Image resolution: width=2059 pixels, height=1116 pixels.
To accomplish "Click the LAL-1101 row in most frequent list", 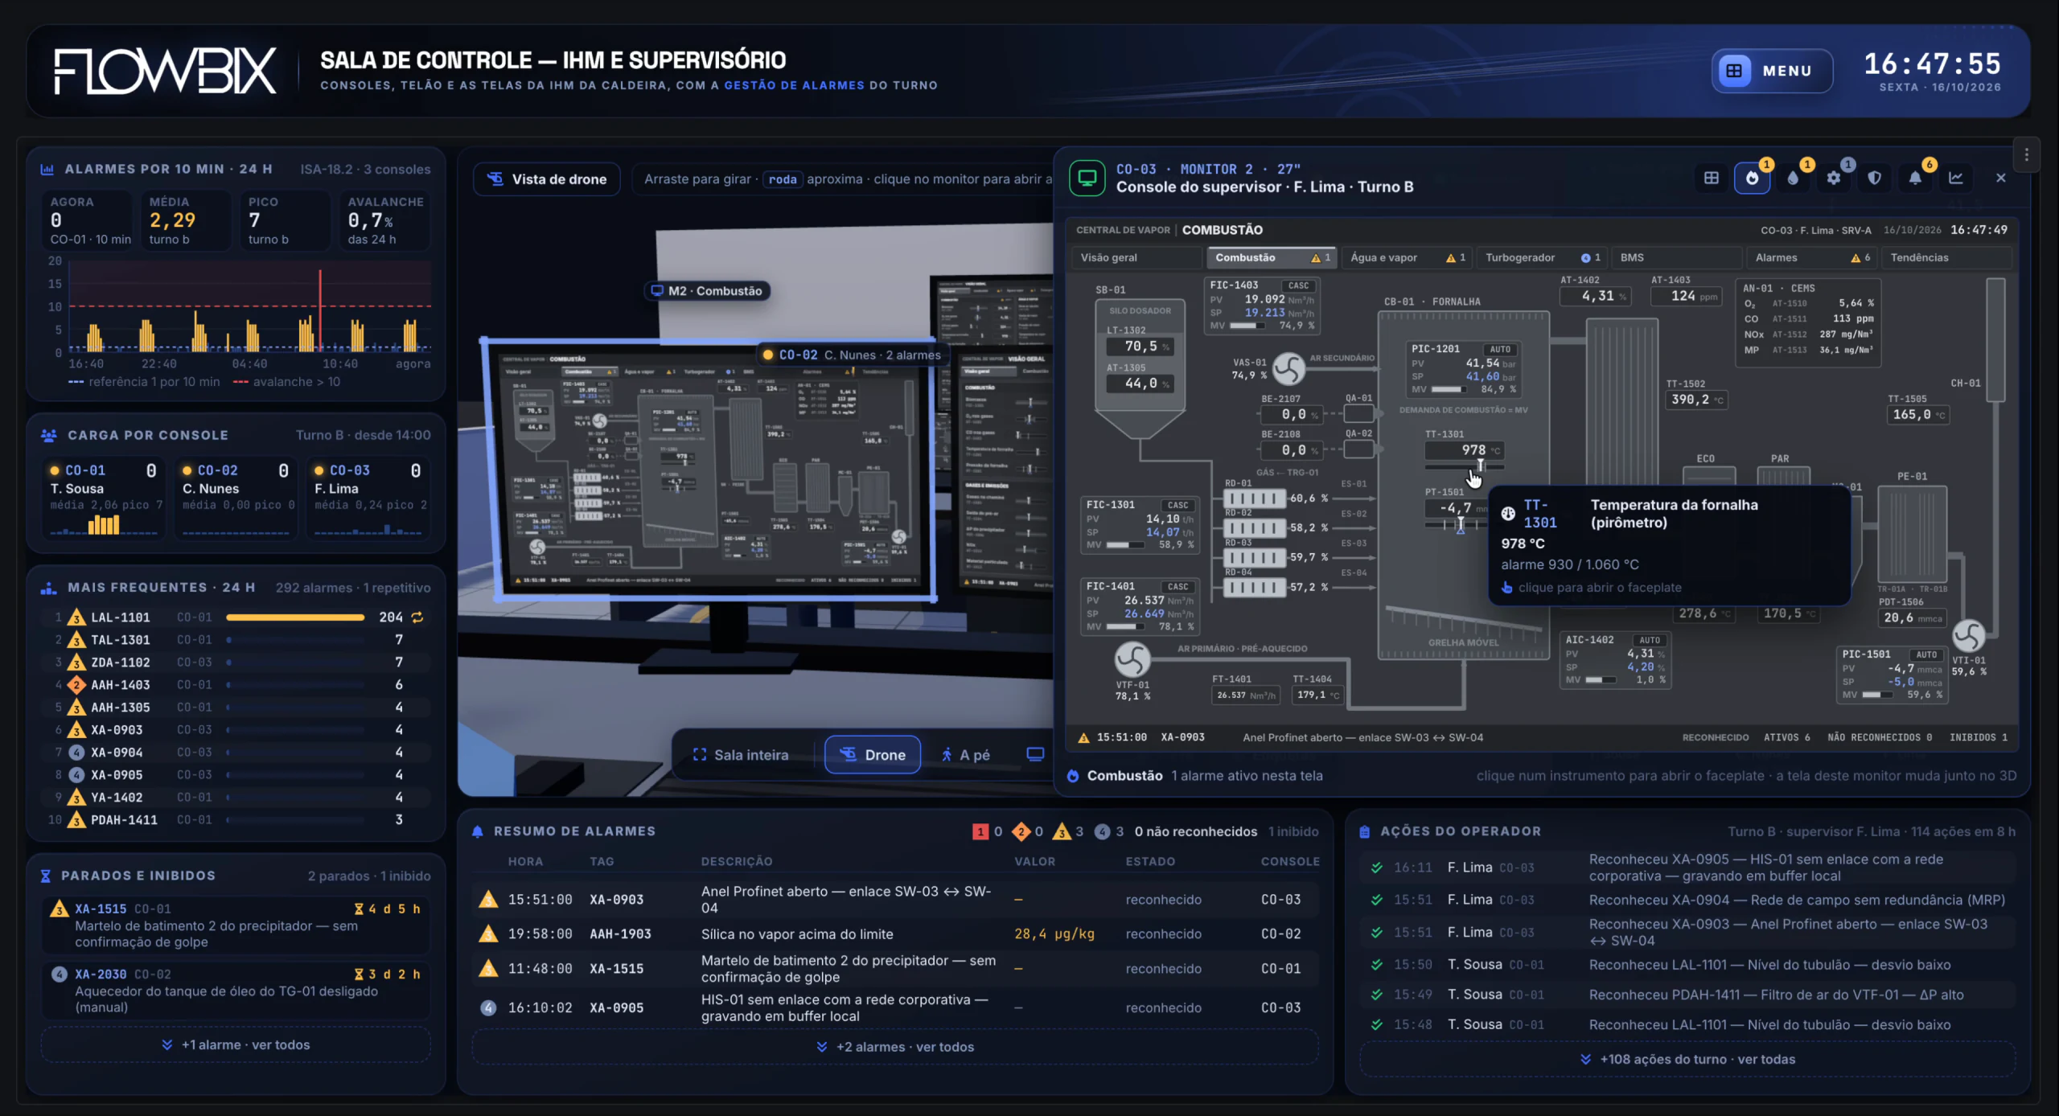I will point(236,617).
